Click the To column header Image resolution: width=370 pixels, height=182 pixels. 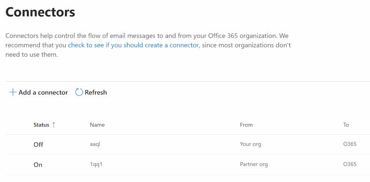pyautogui.click(x=346, y=125)
